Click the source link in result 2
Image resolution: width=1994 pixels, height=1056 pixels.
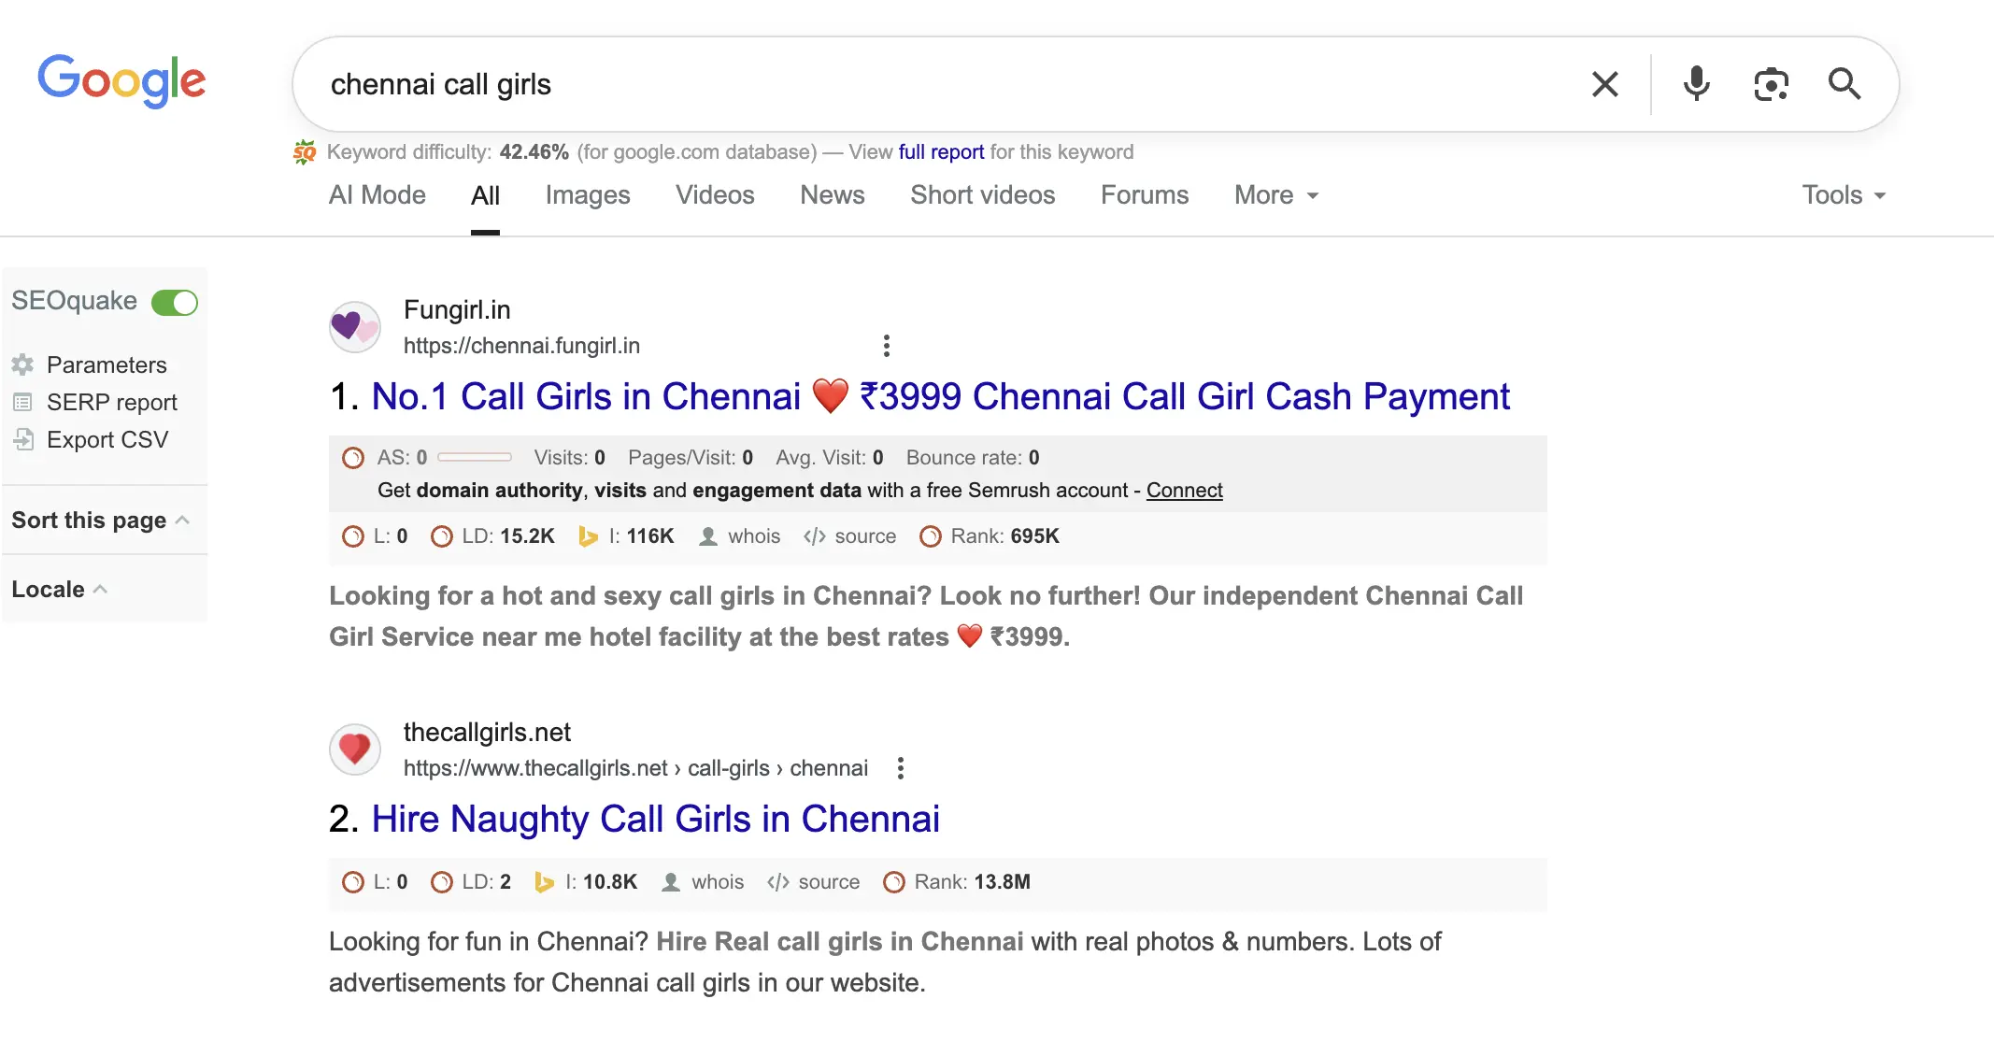(x=829, y=882)
